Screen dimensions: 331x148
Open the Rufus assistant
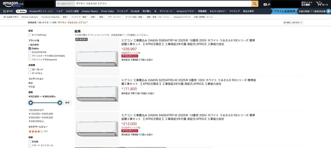tap(21, 11)
